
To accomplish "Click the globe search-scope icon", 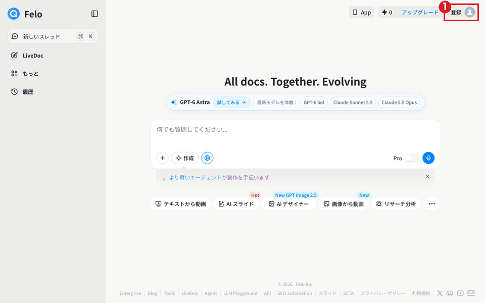I will [x=207, y=158].
